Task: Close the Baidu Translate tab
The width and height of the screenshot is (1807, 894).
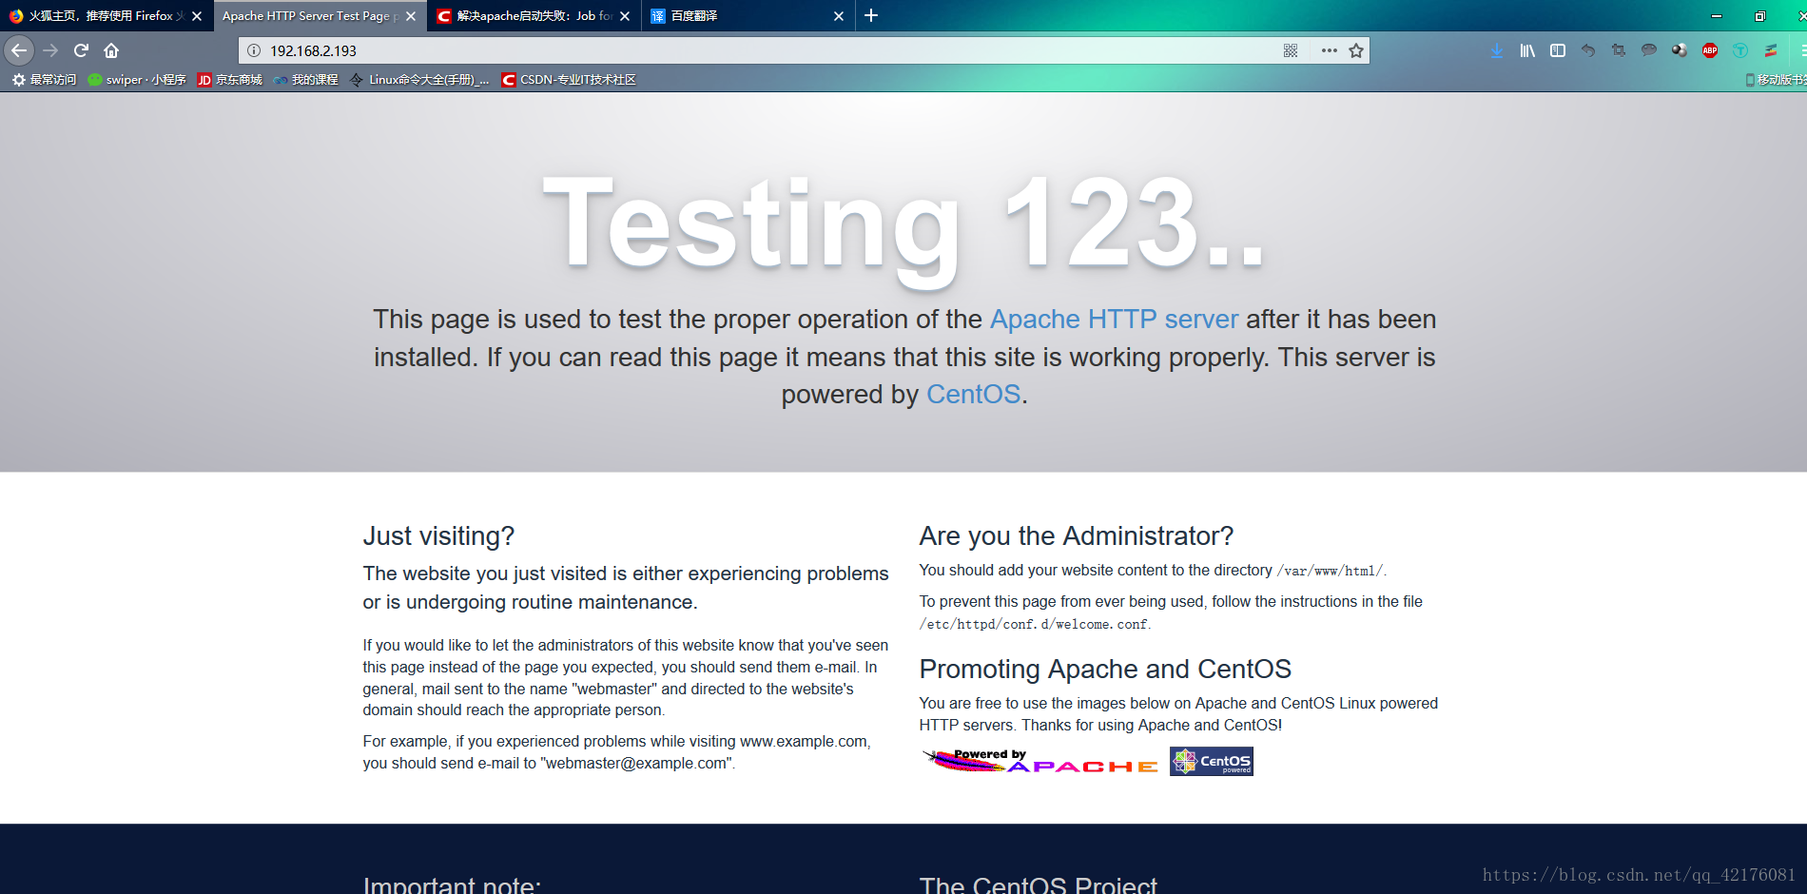Action: 839,16
